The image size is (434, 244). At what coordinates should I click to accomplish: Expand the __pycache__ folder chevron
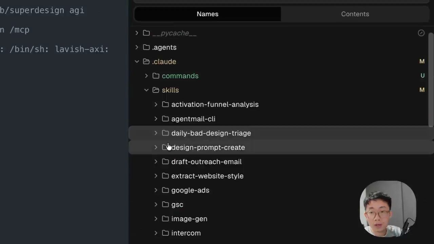137,33
